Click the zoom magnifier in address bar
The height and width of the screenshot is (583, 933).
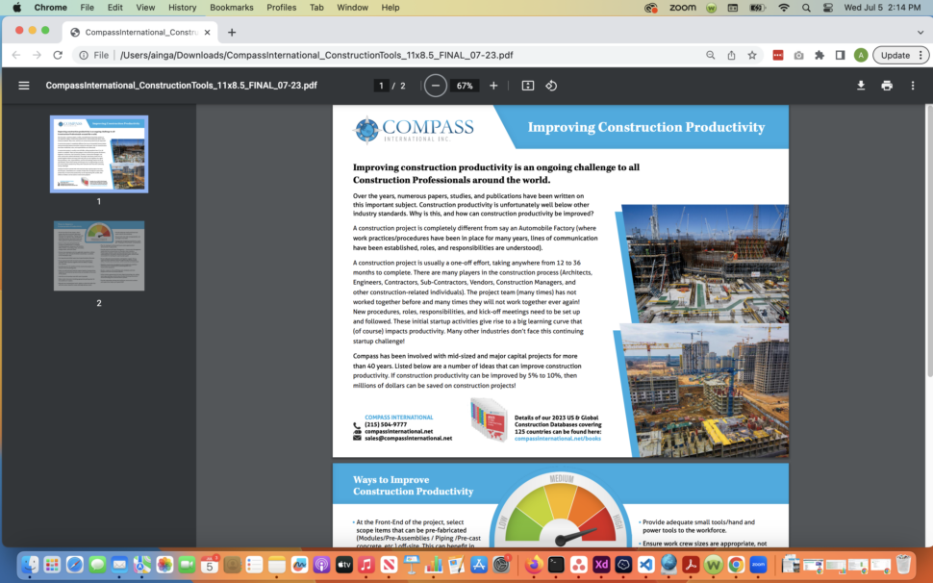[x=711, y=56]
